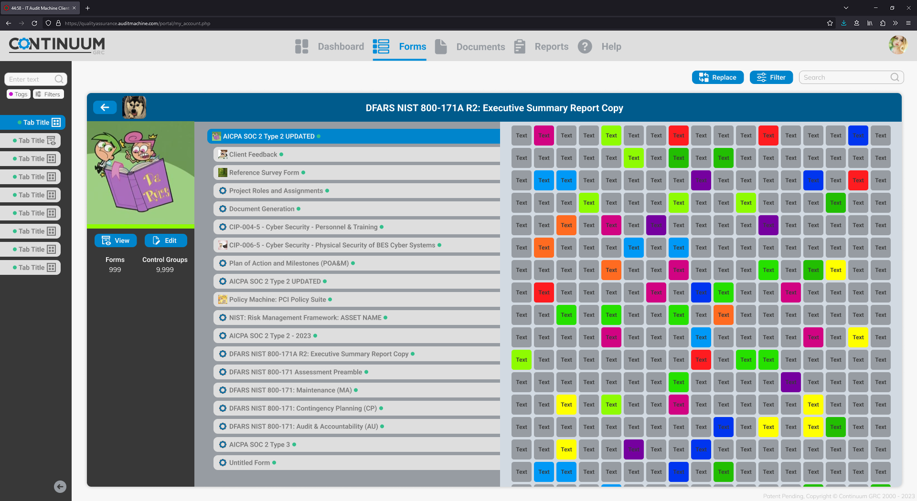Click the Dashboard grid icon
917x501 pixels.
click(301, 46)
